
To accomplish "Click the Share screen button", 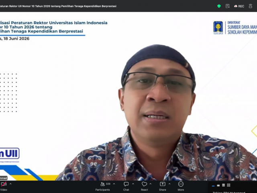I will coord(162,187).
